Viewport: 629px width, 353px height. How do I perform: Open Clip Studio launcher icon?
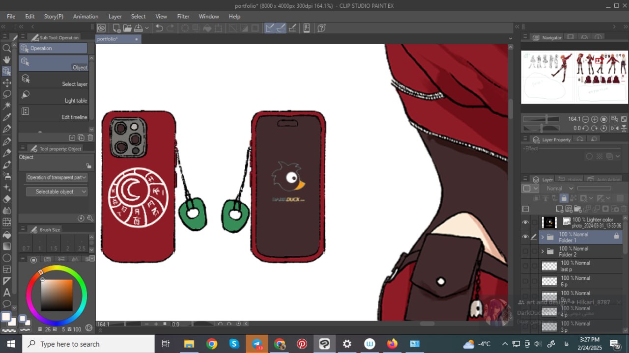click(101, 28)
